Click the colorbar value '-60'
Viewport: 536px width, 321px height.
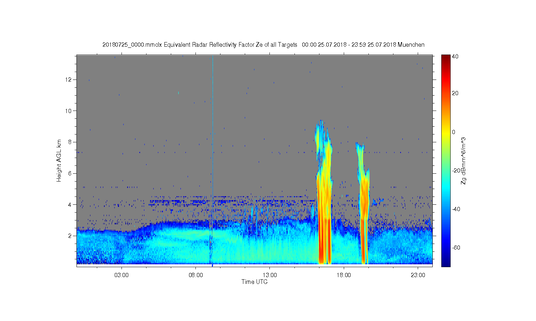[456, 248]
